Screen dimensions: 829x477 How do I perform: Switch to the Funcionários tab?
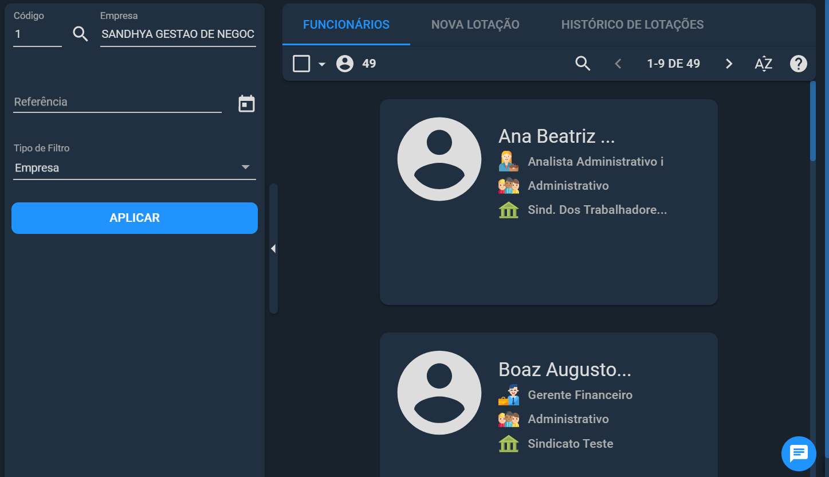[346, 25]
